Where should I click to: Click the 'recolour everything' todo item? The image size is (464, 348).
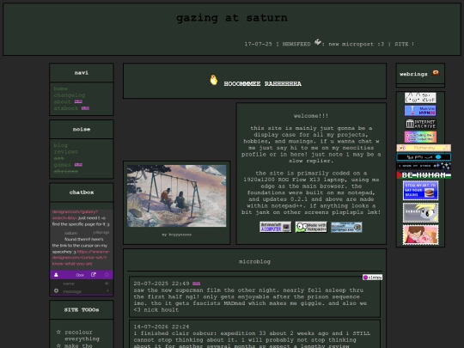[82, 335]
